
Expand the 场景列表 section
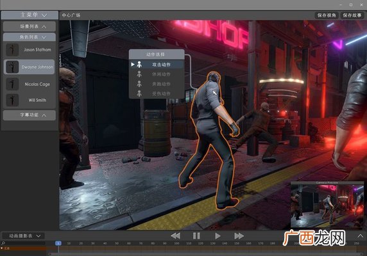[x=30, y=27]
